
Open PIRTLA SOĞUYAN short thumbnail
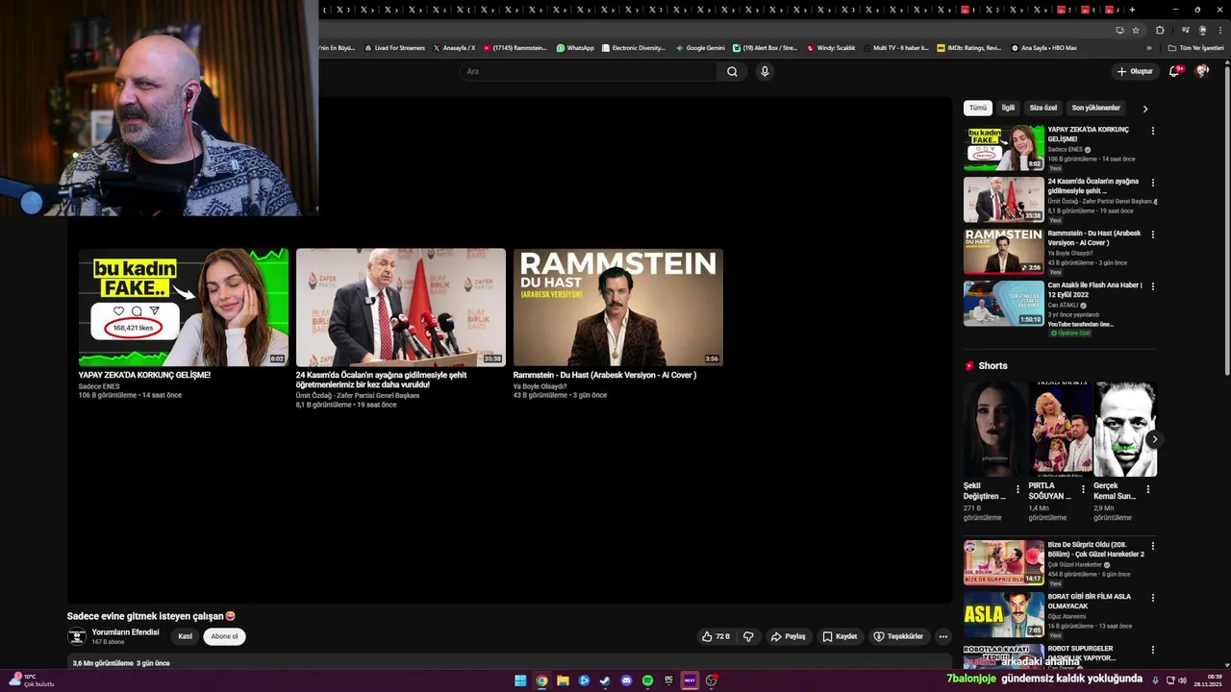1060,429
